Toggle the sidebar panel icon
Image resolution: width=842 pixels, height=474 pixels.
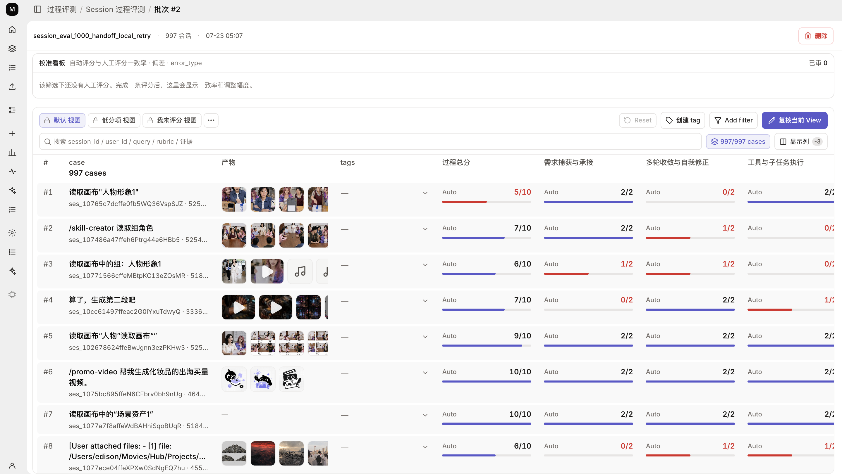[37, 9]
